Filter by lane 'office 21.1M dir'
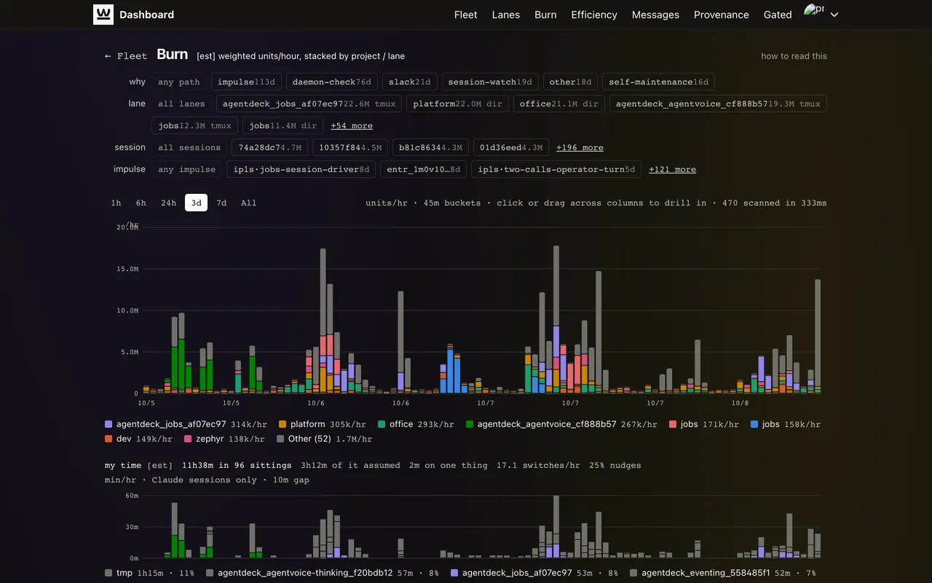 pyautogui.click(x=559, y=103)
